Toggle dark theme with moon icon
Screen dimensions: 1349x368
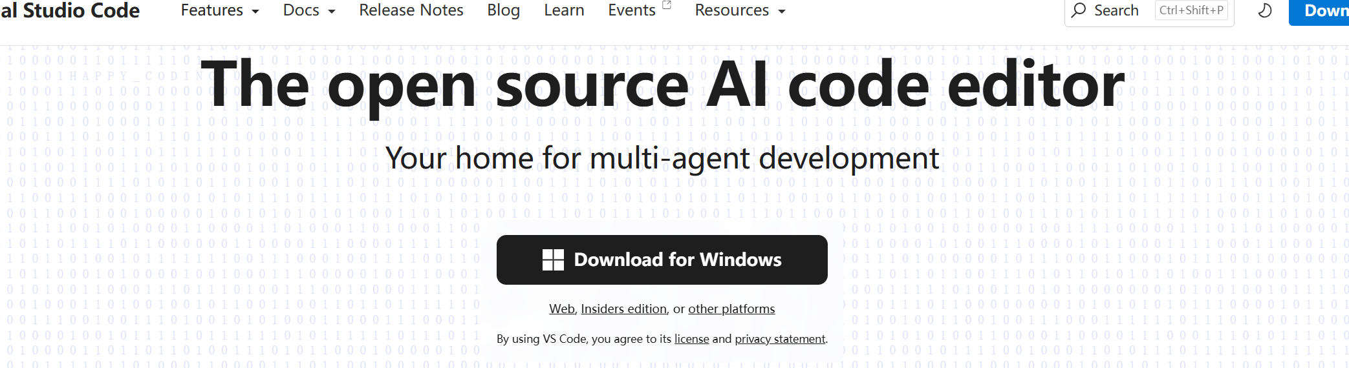[x=1265, y=10]
